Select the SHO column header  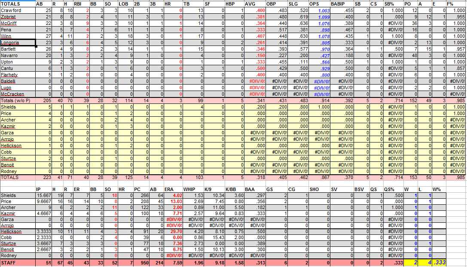click(320, 189)
